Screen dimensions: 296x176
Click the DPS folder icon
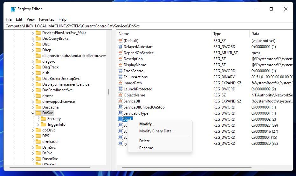[x=38, y=136]
